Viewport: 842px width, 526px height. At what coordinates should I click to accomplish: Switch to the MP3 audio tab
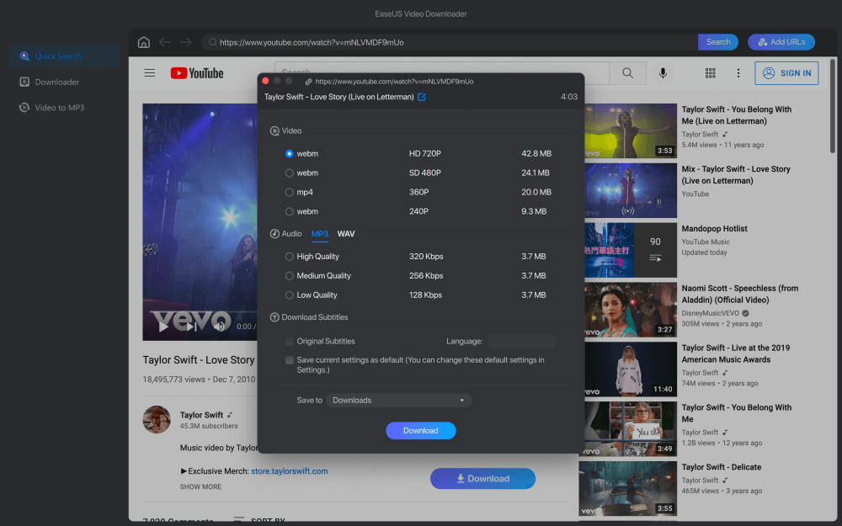320,234
